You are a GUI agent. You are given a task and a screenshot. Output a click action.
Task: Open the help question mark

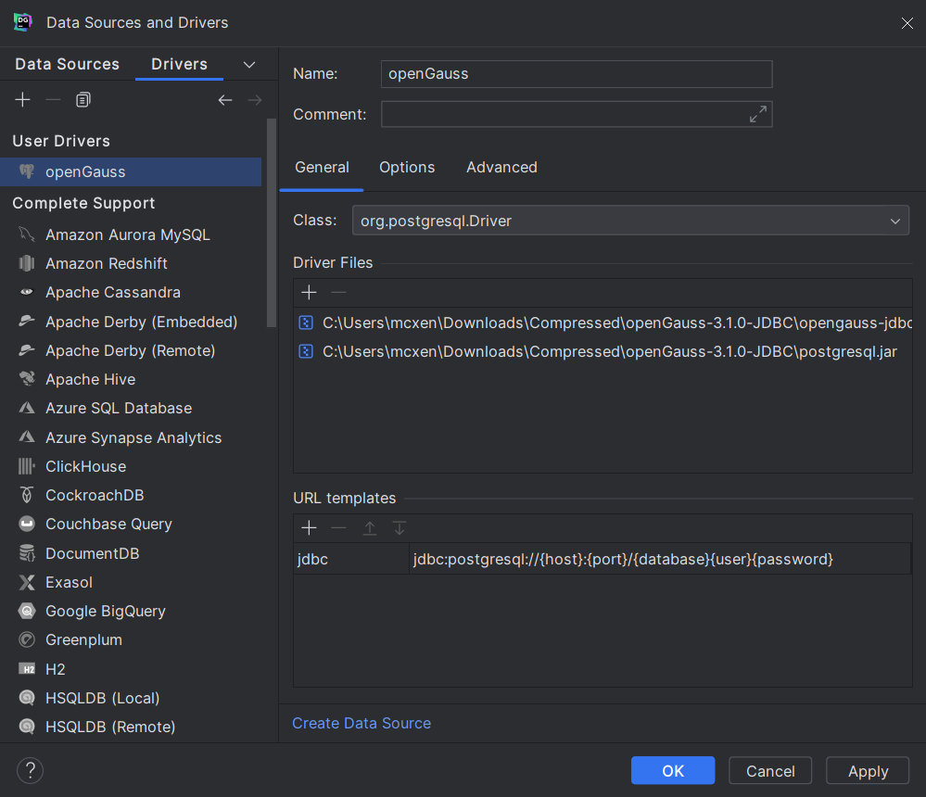coord(31,770)
